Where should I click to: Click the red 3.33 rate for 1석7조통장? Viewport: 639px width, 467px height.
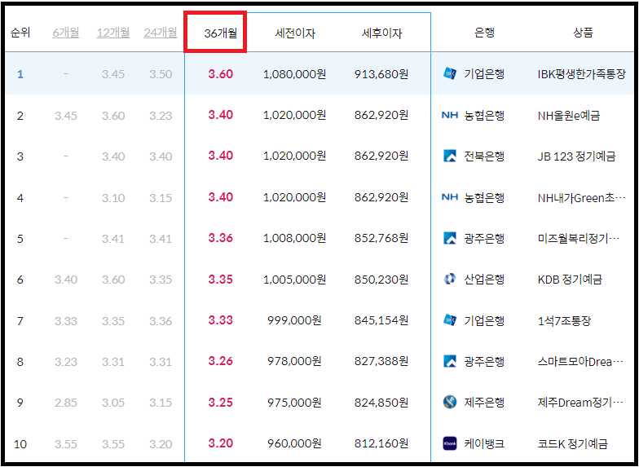click(220, 319)
